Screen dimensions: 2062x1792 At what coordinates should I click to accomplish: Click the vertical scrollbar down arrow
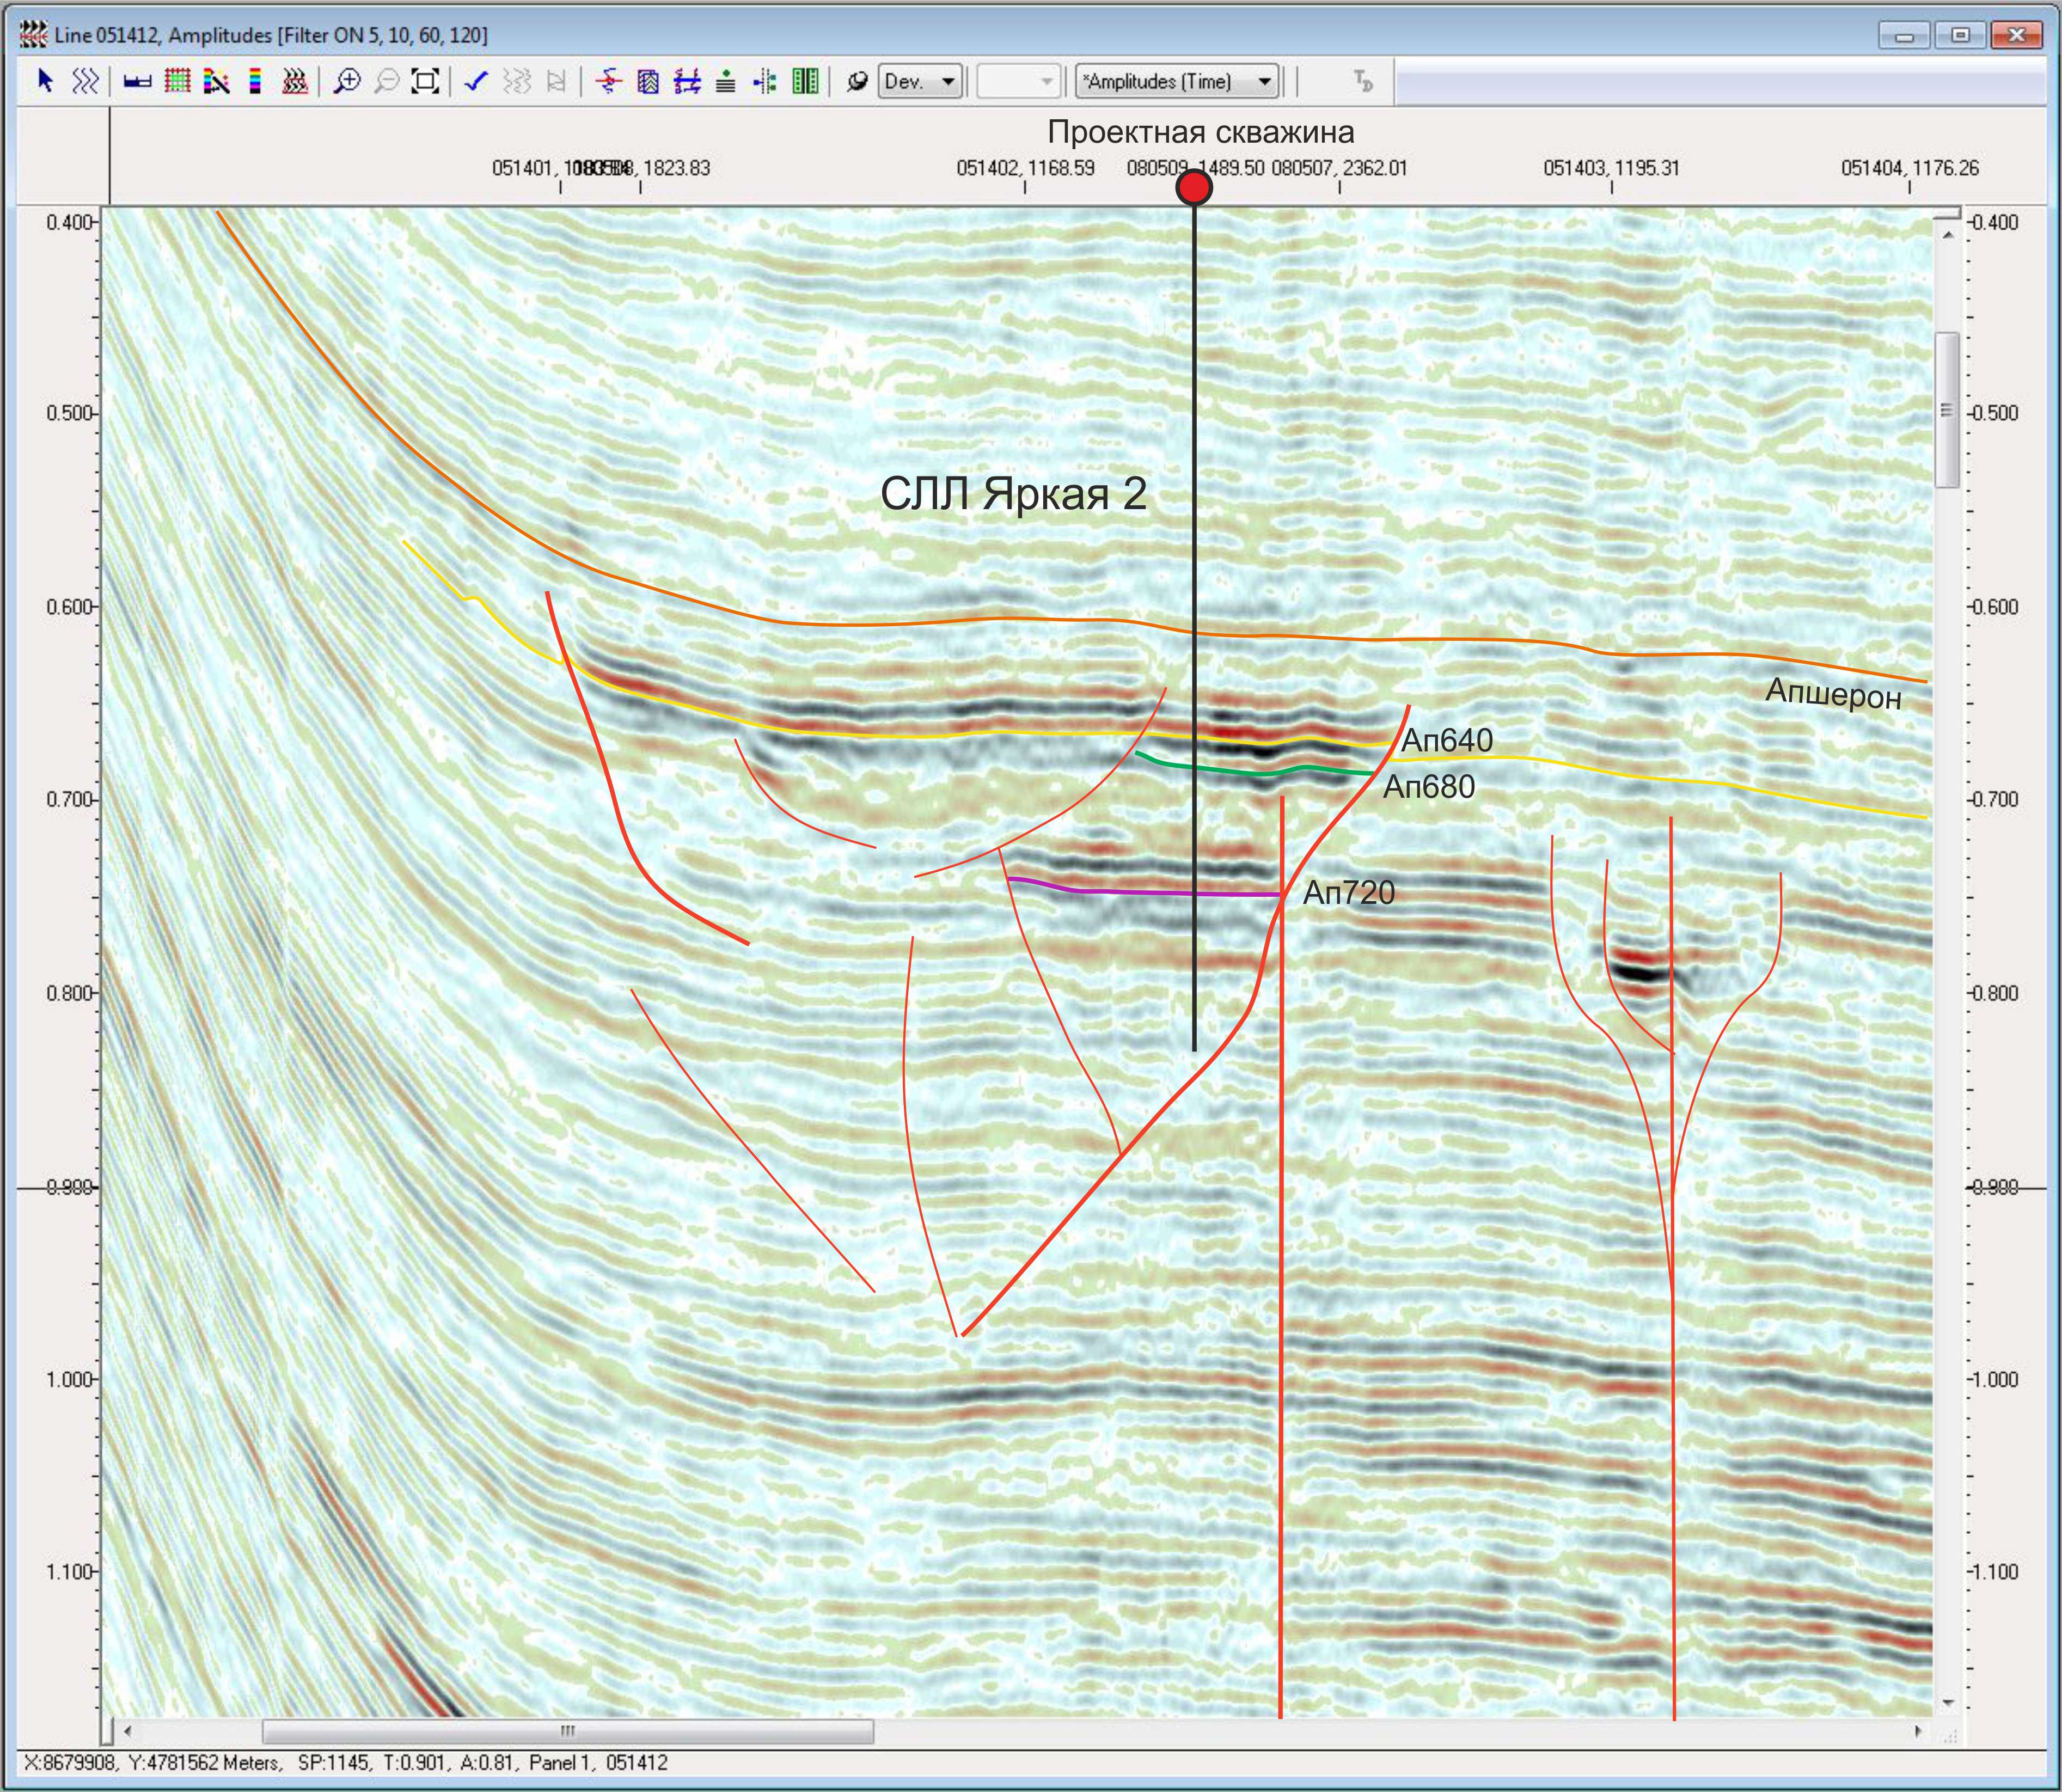tap(1947, 1702)
